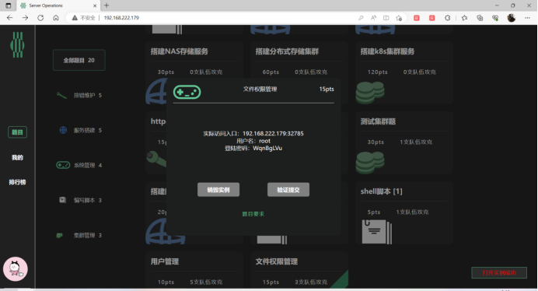This screenshot has width=538, height=291.
Task: Open a new browser tab
Action: (107, 5)
